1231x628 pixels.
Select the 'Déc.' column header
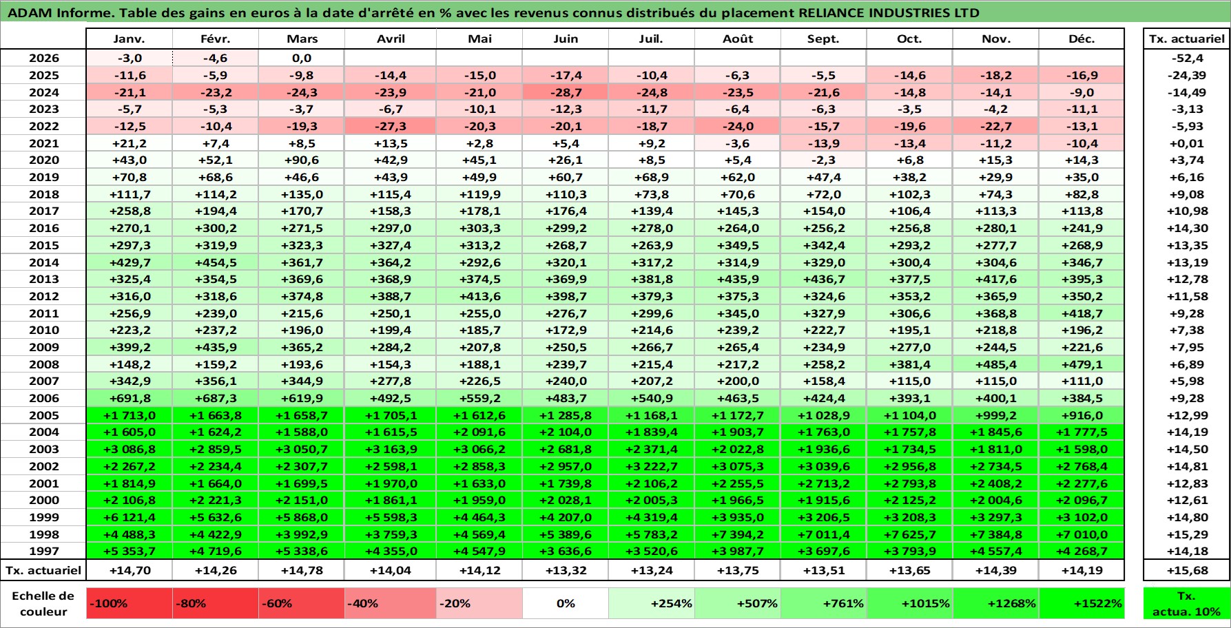[x=1082, y=39]
